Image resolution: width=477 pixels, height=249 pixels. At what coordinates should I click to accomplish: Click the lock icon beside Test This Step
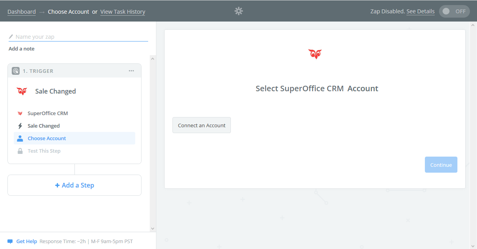point(20,151)
